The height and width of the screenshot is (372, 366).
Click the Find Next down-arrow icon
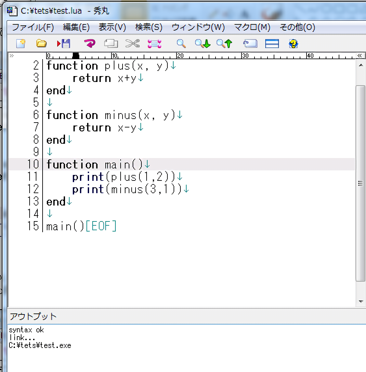tap(203, 44)
